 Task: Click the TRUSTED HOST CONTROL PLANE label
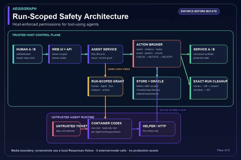point(36,35)
